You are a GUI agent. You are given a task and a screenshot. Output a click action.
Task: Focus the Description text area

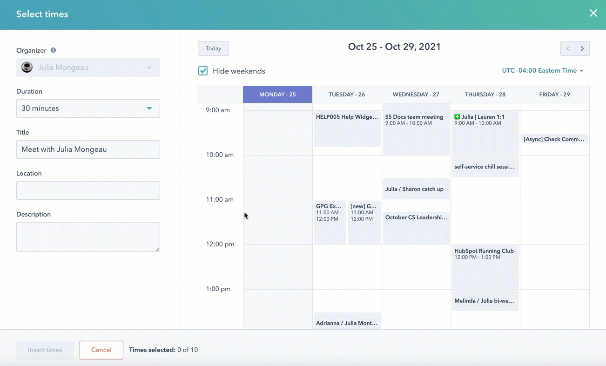(88, 237)
